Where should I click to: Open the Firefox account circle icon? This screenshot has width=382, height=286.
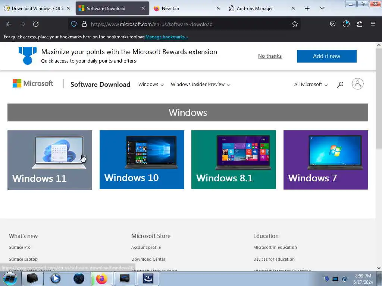[x=346, y=24]
